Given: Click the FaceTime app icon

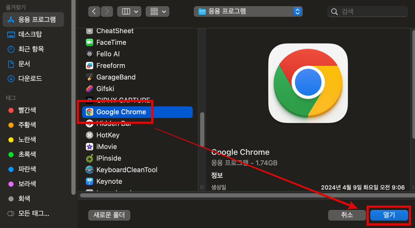Looking at the screenshot, I should click(x=90, y=42).
